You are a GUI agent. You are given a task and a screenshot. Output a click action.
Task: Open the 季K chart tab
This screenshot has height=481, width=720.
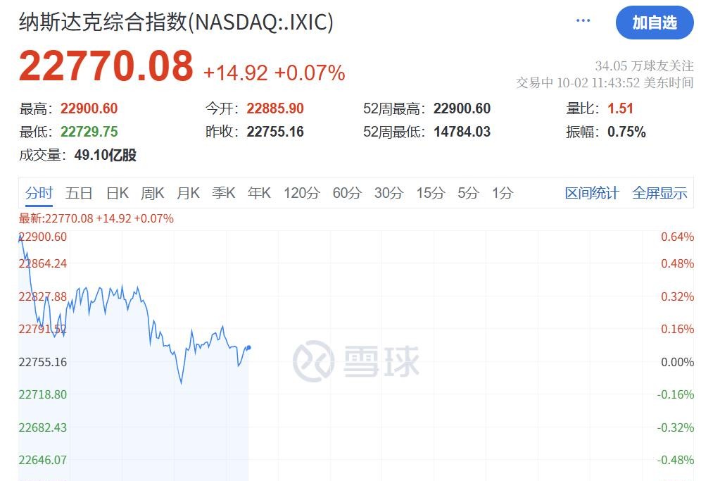click(224, 193)
